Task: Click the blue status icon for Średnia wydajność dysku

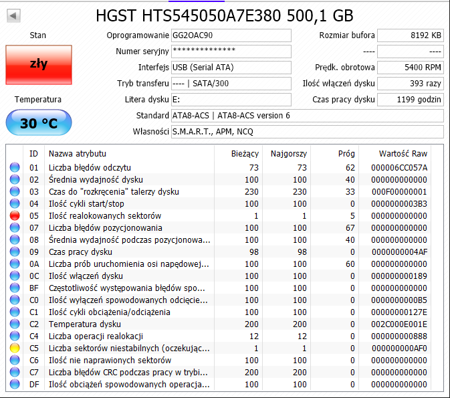Action: tap(15, 179)
